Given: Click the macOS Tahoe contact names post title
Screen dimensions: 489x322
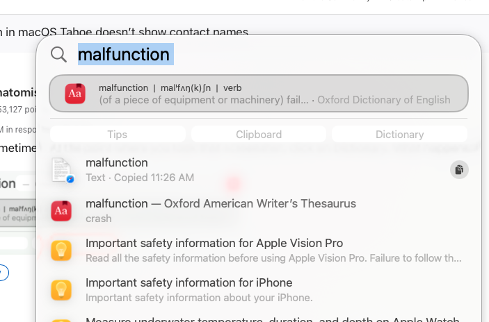Looking at the screenshot, I should point(125,32).
